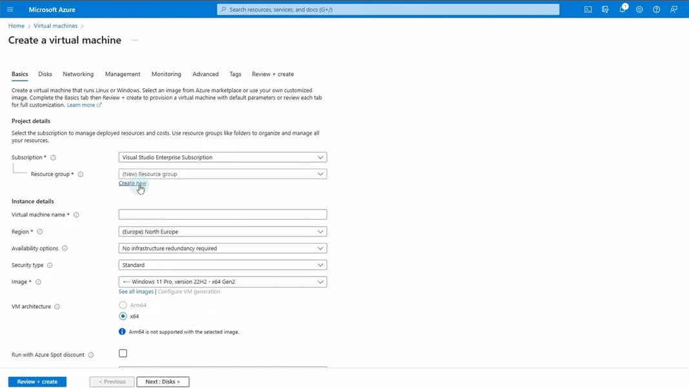
Task: Open the notifications bell
Action: pos(622,9)
